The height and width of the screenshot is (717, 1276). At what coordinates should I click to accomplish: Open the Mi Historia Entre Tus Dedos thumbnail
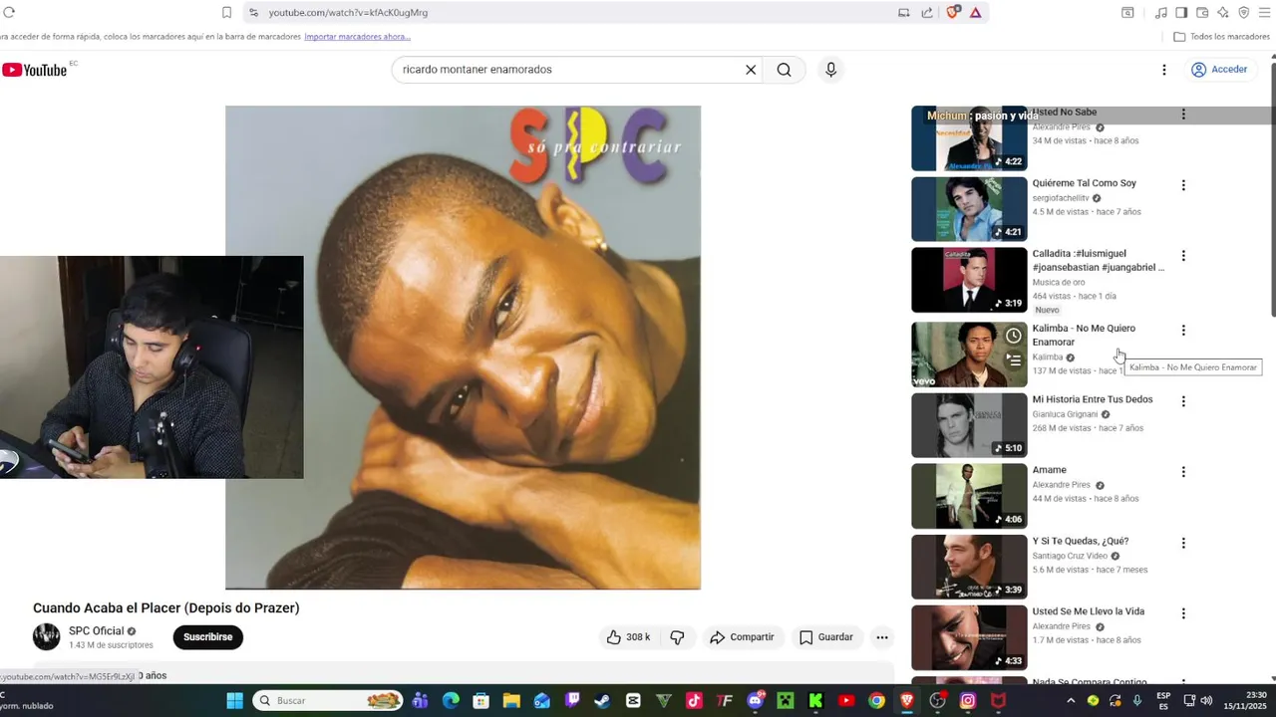click(x=969, y=425)
